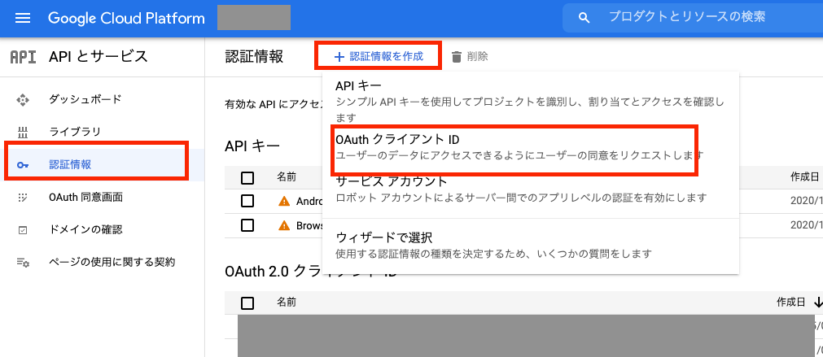Click the API キー section heading
Image resolution: width=823 pixels, height=357 pixels.
tap(252, 146)
